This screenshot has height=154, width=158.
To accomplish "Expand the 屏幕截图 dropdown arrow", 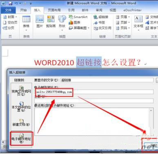I will (89, 28).
